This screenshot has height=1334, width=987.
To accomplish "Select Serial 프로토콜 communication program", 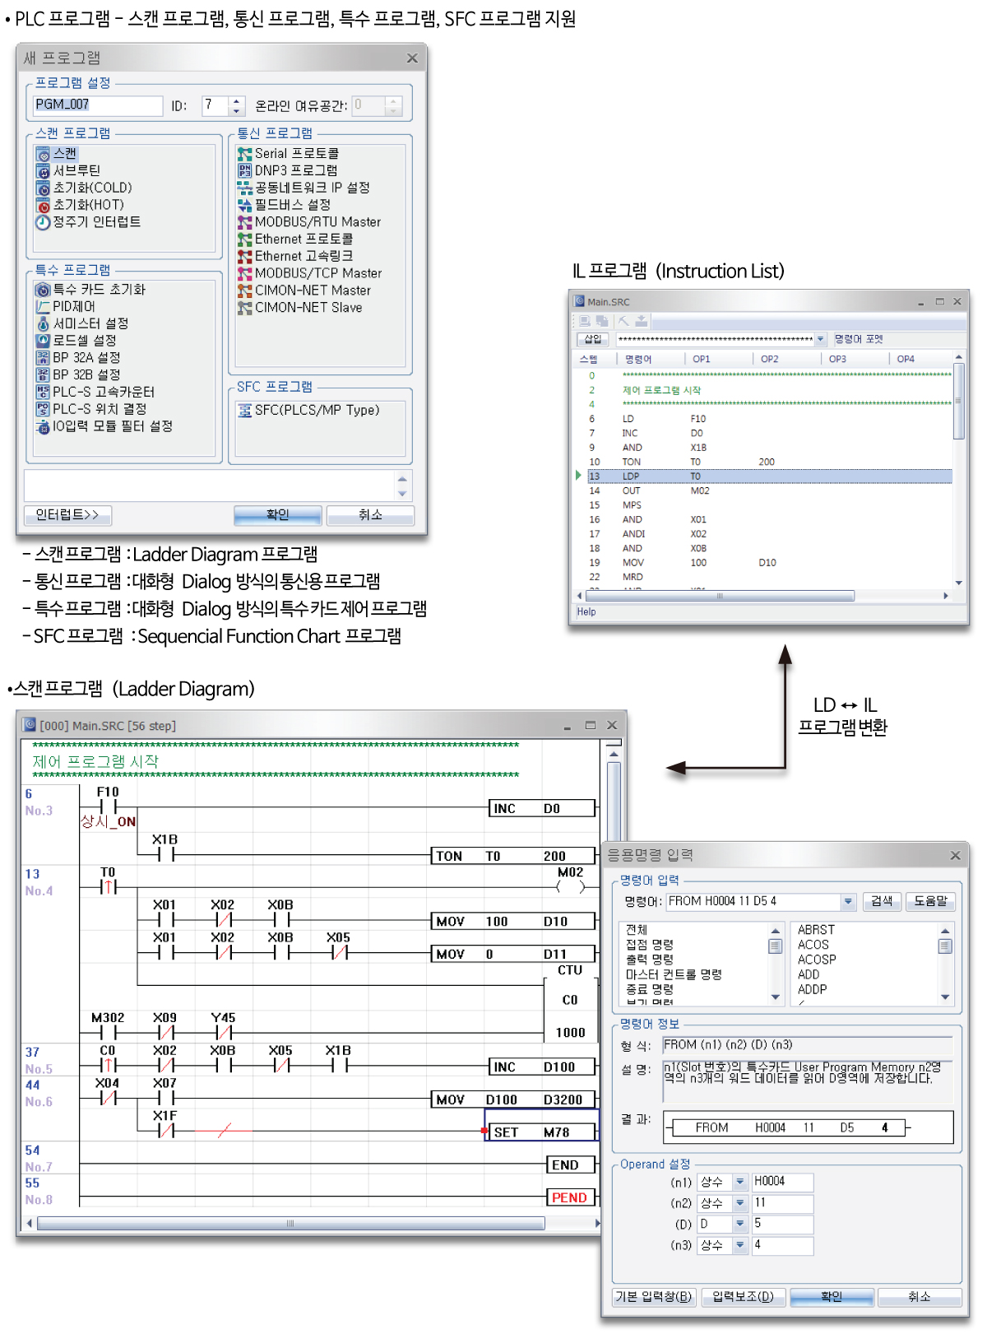I will point(288,154).
